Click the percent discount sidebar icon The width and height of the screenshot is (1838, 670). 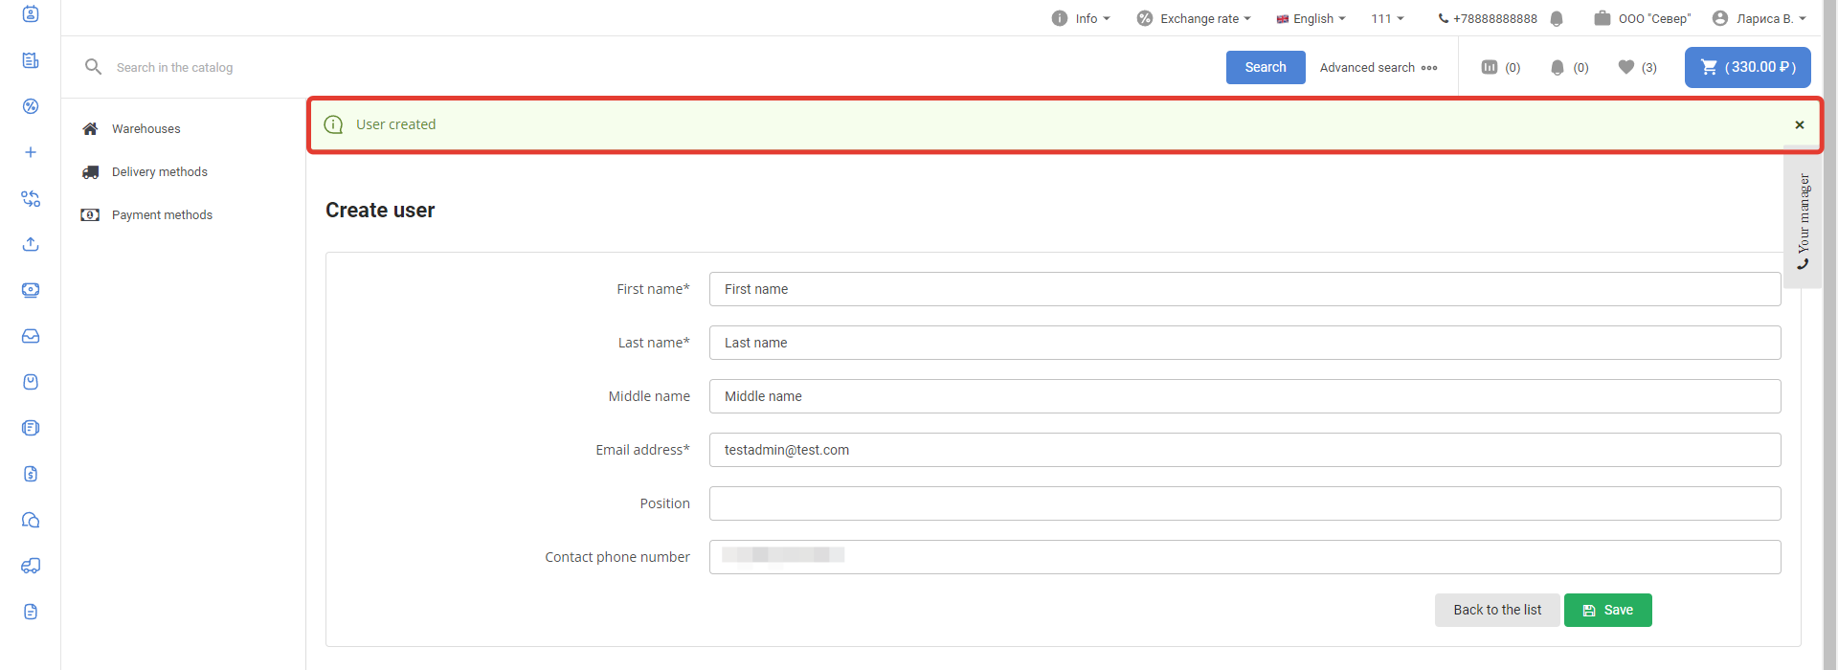[x=31, y=106]
